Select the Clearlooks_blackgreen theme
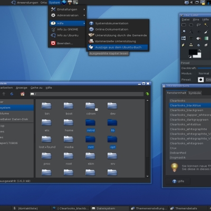The height and width of the screenshot is (211, 211). point(190,110)
